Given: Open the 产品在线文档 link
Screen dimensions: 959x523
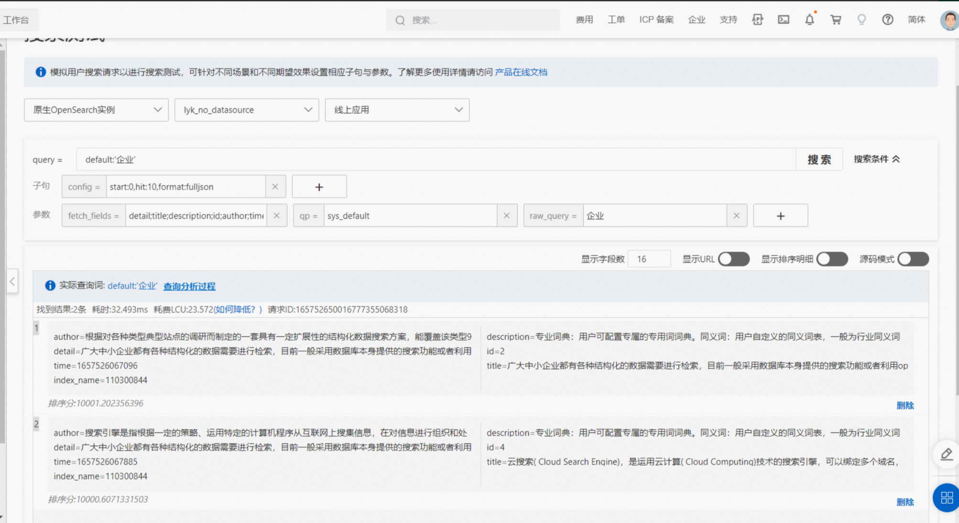Looking at the screenshot, I should pos(521,72).
